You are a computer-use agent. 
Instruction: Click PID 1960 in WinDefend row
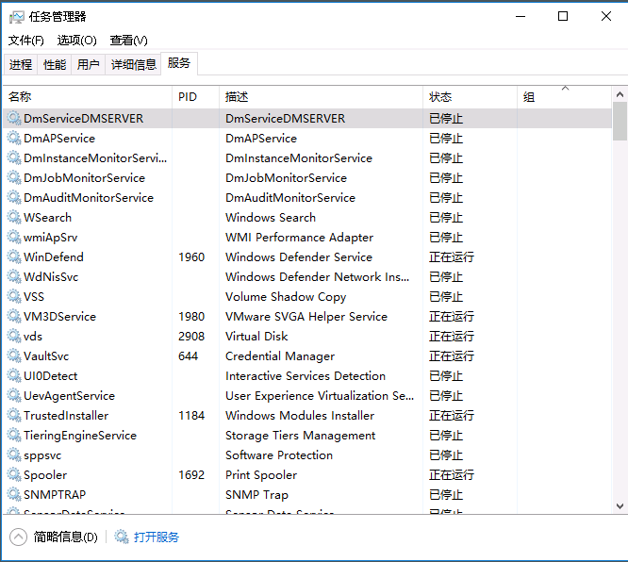pyautogui.click(x=191, y=256)
